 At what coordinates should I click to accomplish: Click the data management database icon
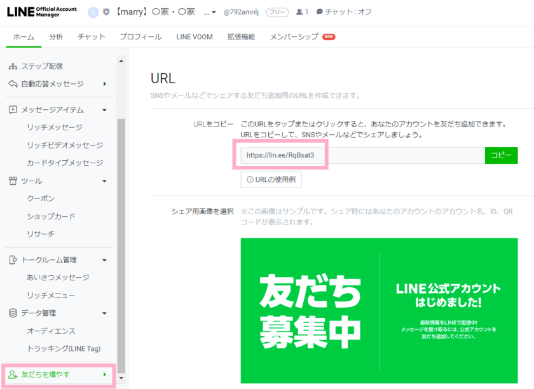[13, 313]
